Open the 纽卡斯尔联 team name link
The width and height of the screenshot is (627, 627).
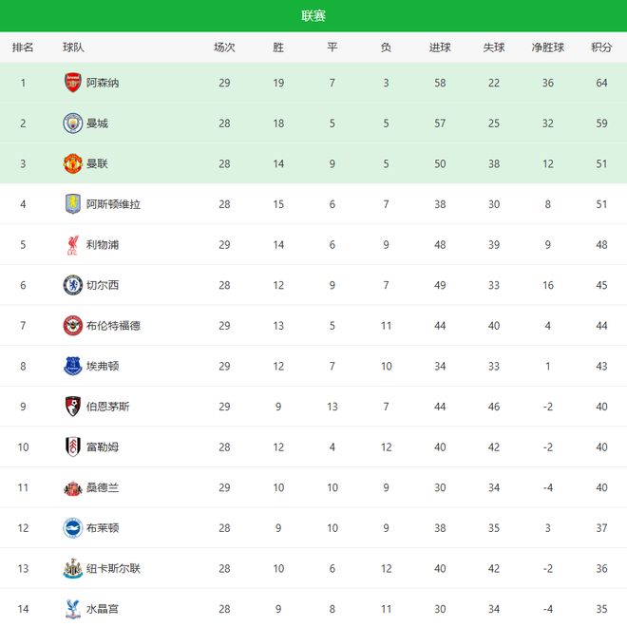tap(113, 568)
